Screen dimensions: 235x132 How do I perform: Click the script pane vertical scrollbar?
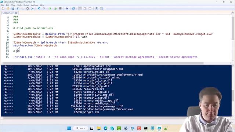(233, 29)
